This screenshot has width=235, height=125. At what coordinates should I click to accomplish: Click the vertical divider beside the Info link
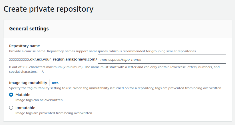pos(50,83)
